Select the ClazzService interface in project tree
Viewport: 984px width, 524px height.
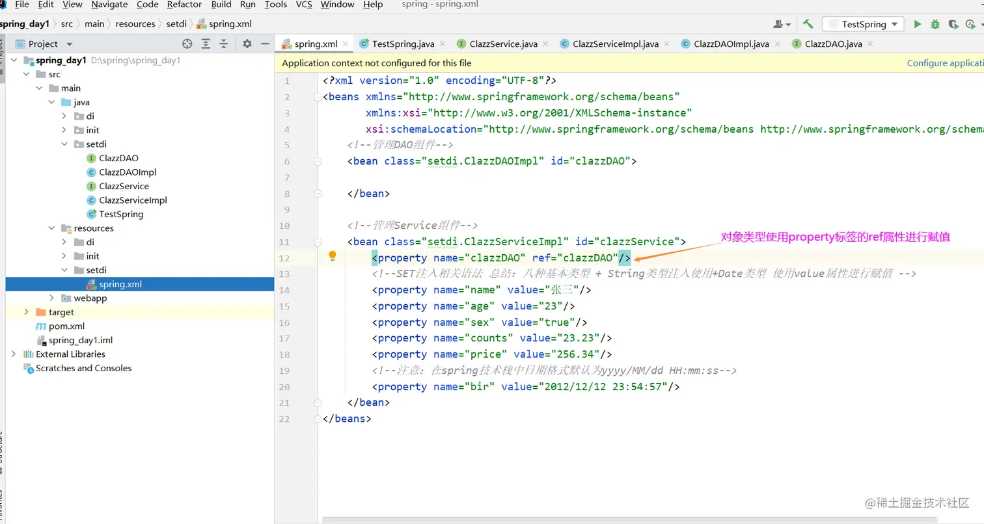click(x=124, y=186)
